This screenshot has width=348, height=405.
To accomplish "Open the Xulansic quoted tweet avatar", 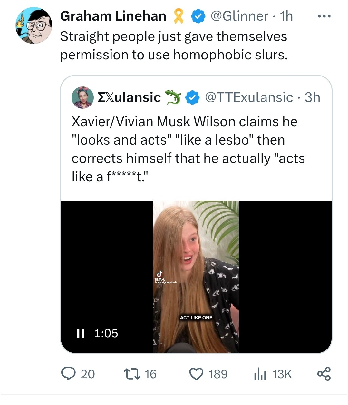I will pos(82,97).
